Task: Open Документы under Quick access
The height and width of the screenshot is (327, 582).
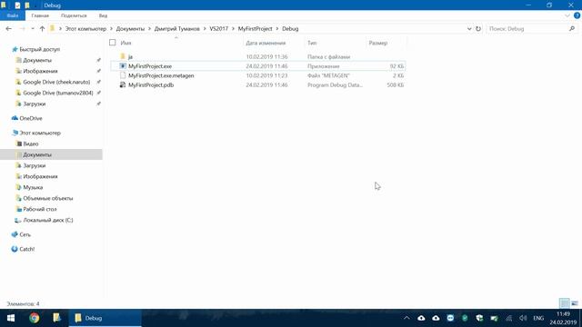Action: (37, 60)
